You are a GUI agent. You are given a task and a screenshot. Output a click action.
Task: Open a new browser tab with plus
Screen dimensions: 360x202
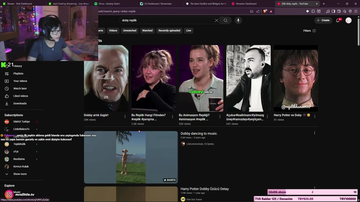[324, 4]
